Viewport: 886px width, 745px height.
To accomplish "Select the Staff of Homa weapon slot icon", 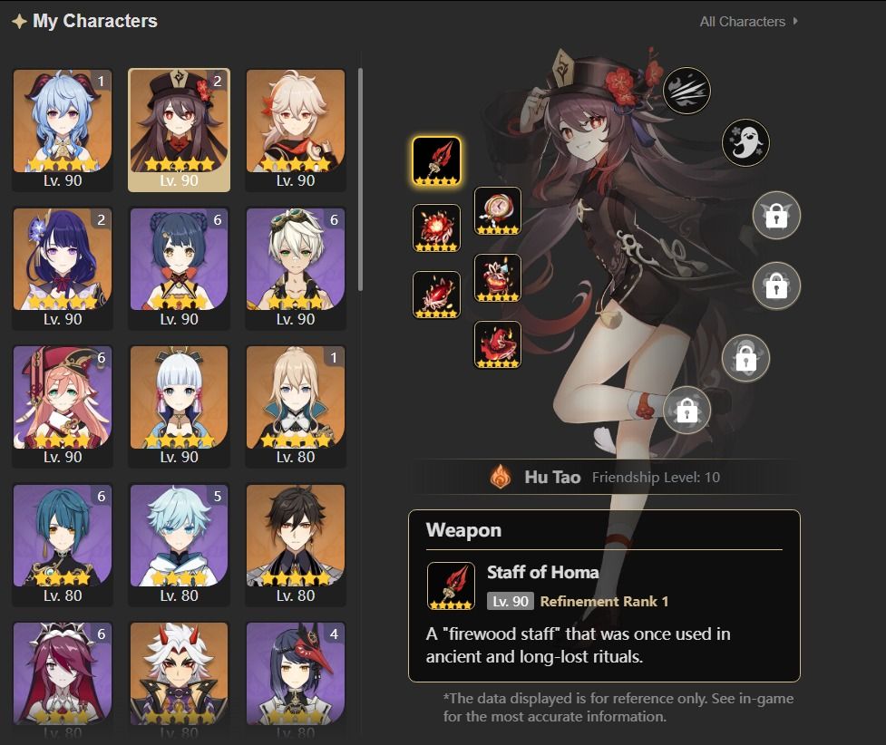I will click(436, 161).
